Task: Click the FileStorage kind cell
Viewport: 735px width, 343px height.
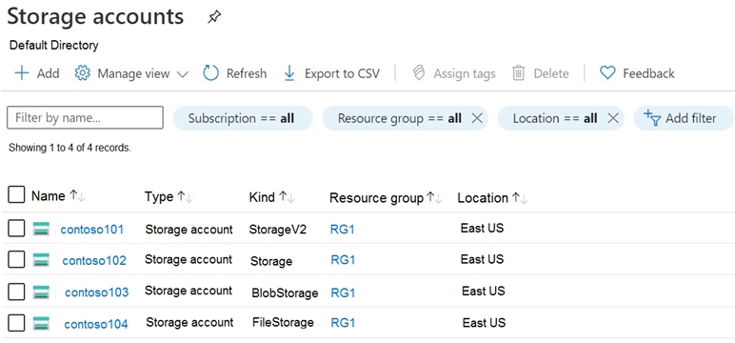Action: [x=283, y=323]
